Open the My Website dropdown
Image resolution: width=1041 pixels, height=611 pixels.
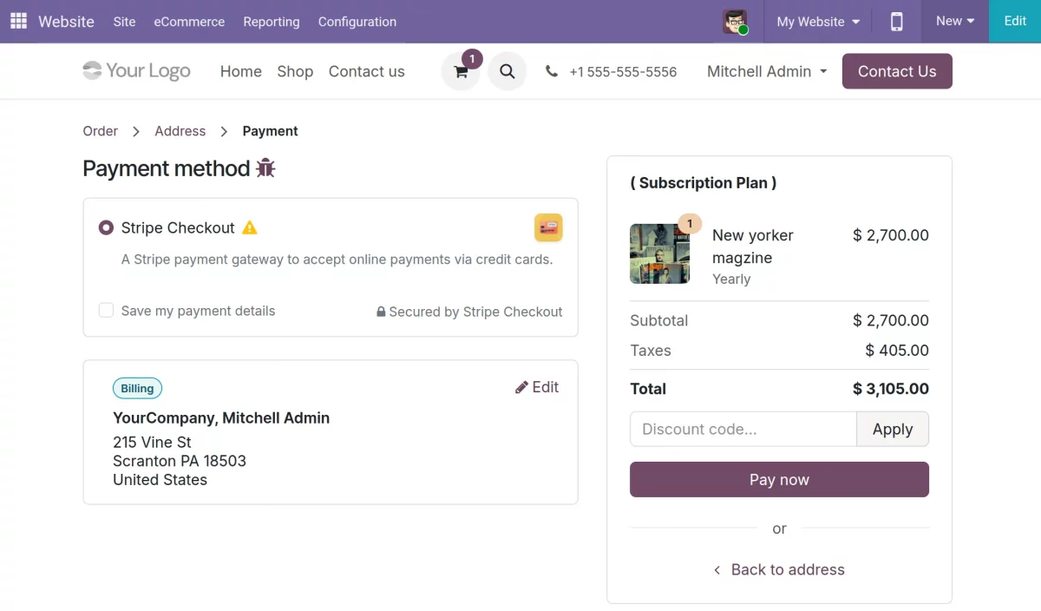tap(816, 22)
